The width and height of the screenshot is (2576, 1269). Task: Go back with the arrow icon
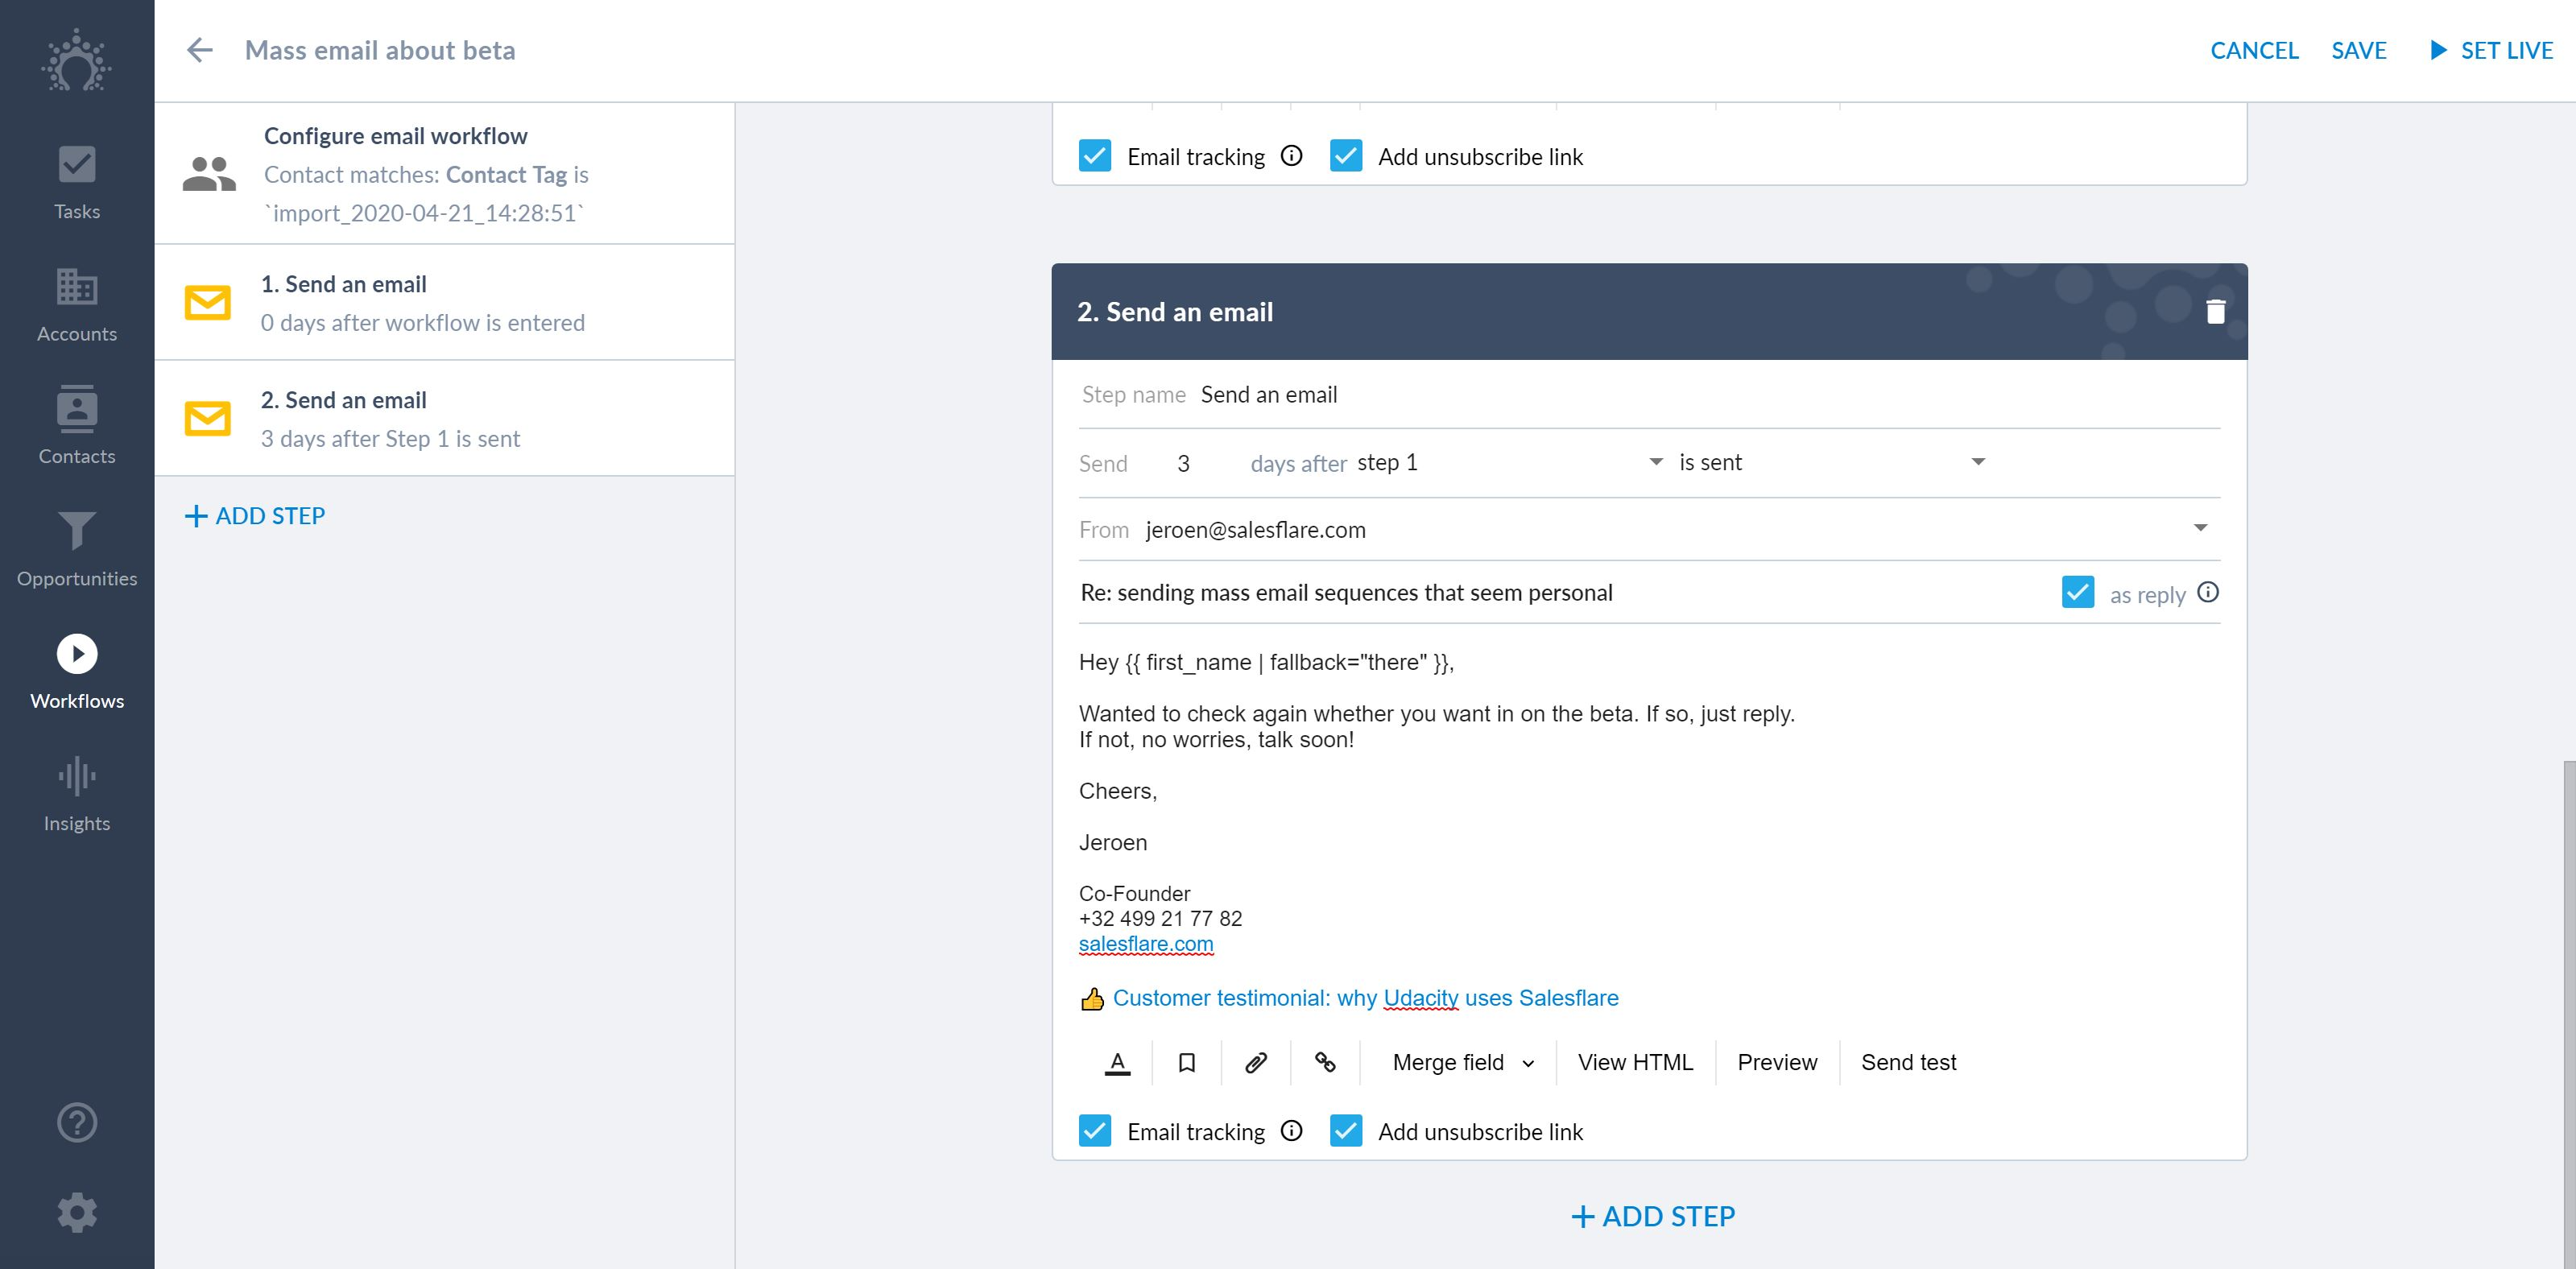tap(200, 50)
